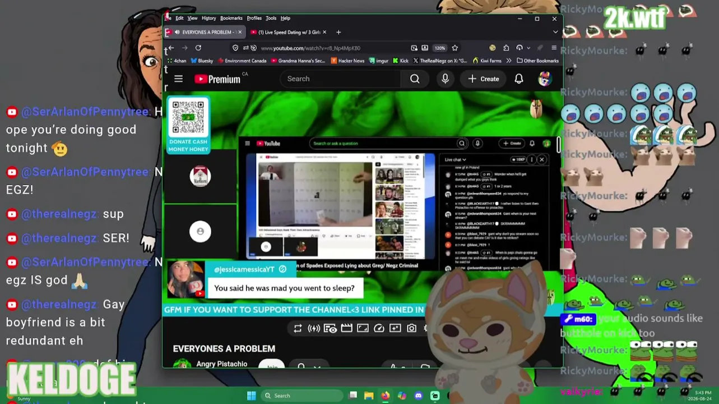Close the Live Speed Dating tab
Screen dimensions: 719x404
pos(326,32)
